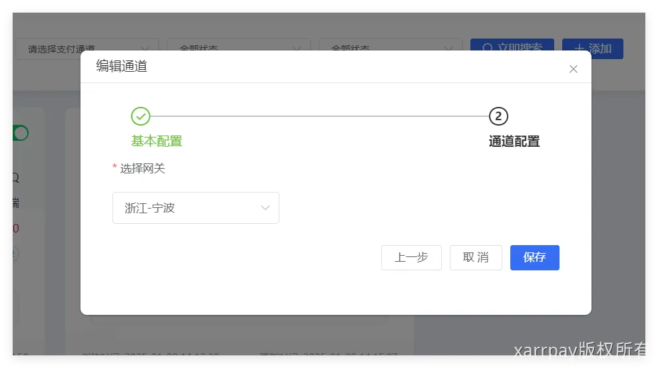Go to the 基本配置 step label

pyautogui.click(x=156, y=141)
